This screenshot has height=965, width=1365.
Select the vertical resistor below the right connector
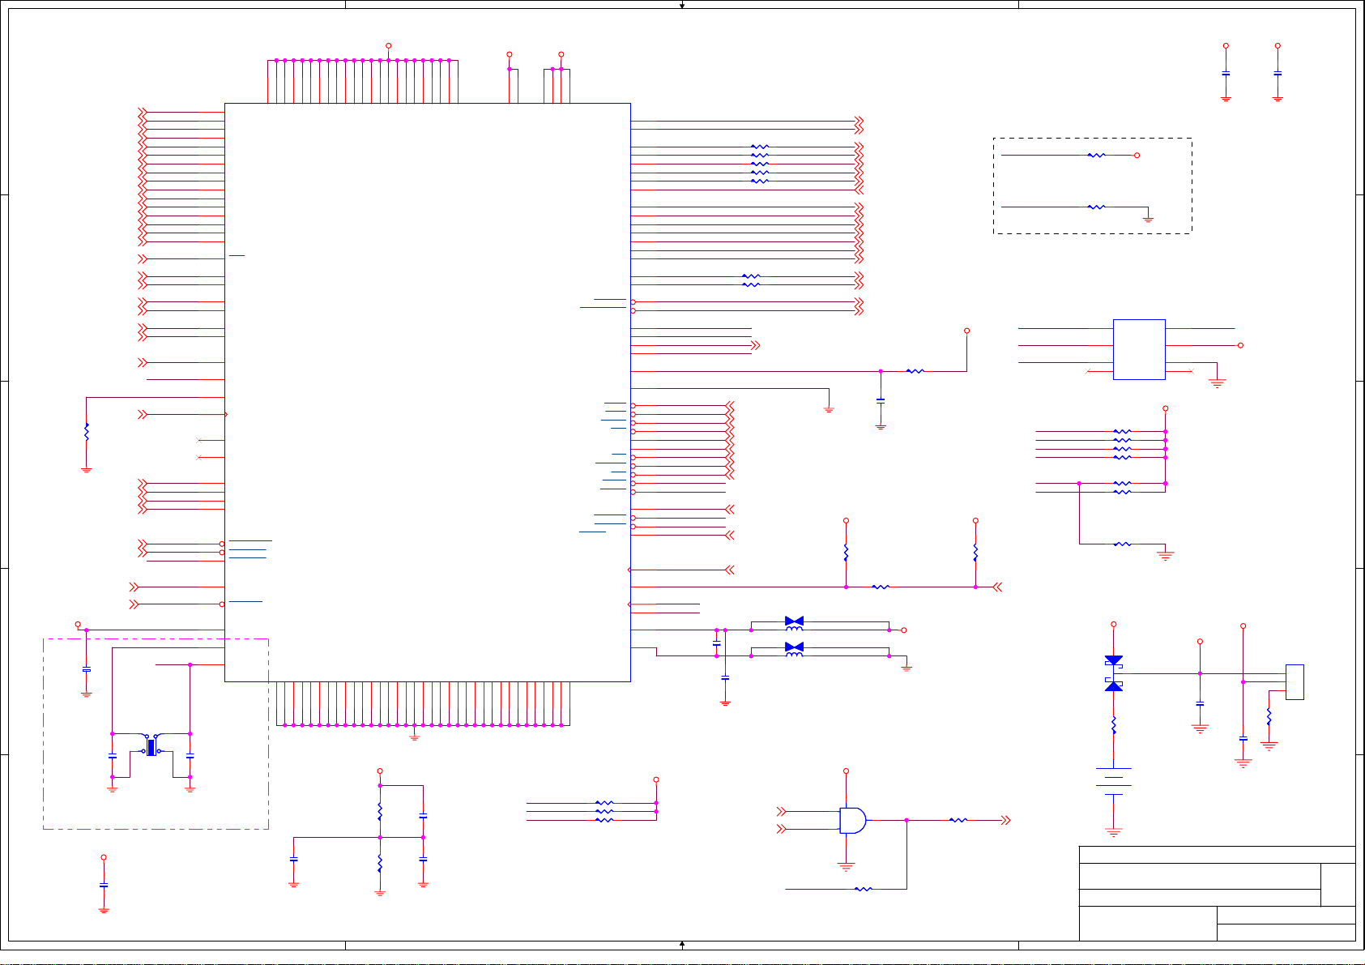pos(1269,716)
